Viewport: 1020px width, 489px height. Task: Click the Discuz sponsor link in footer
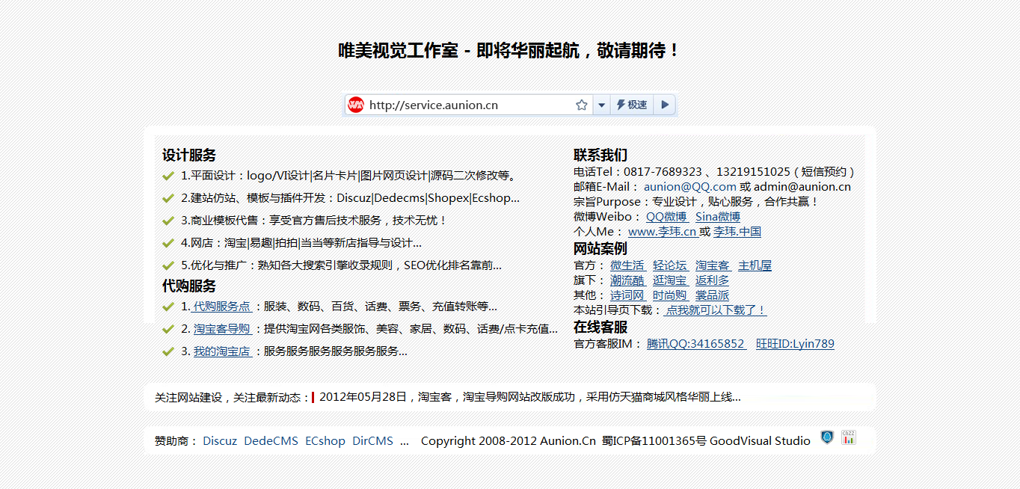click(219, 440)
